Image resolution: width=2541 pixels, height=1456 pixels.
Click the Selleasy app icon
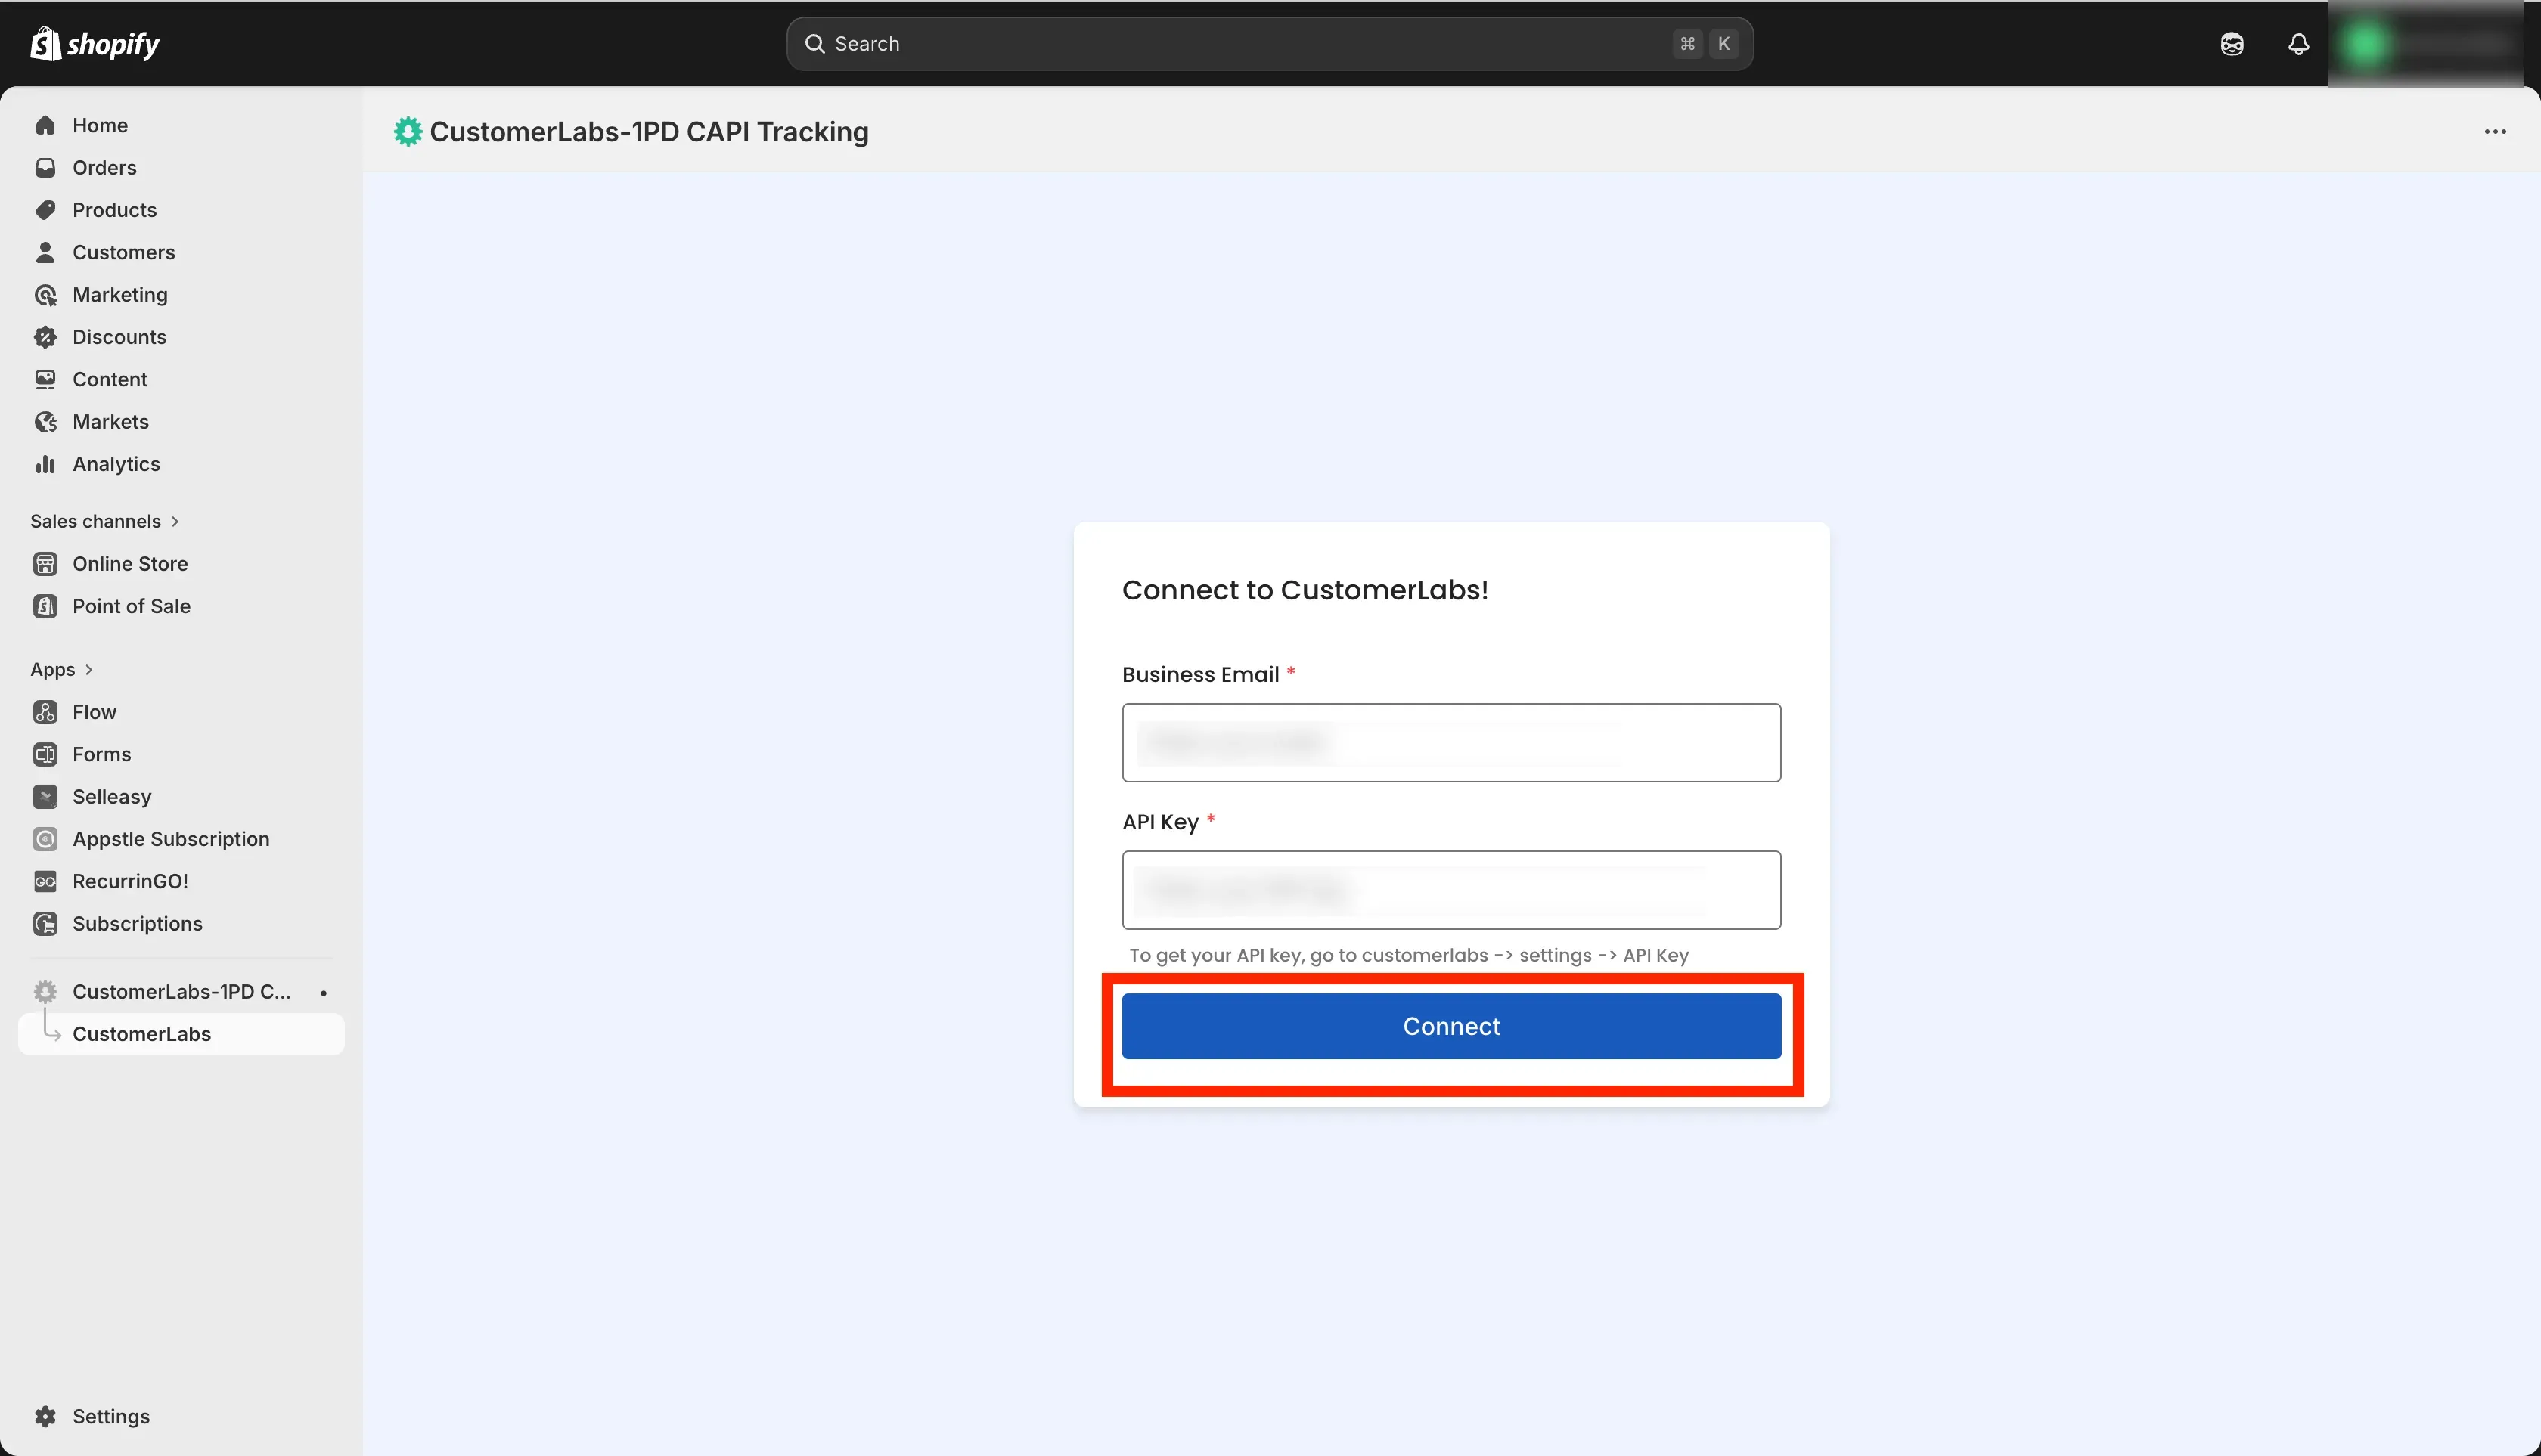click(45, 797)
